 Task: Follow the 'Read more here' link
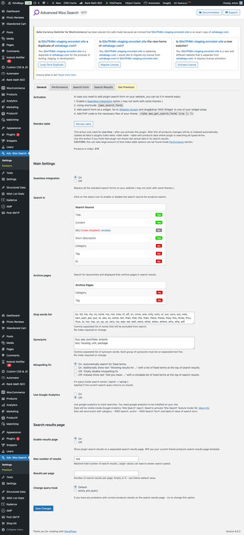pyautogui.click(x=67, y=74)
